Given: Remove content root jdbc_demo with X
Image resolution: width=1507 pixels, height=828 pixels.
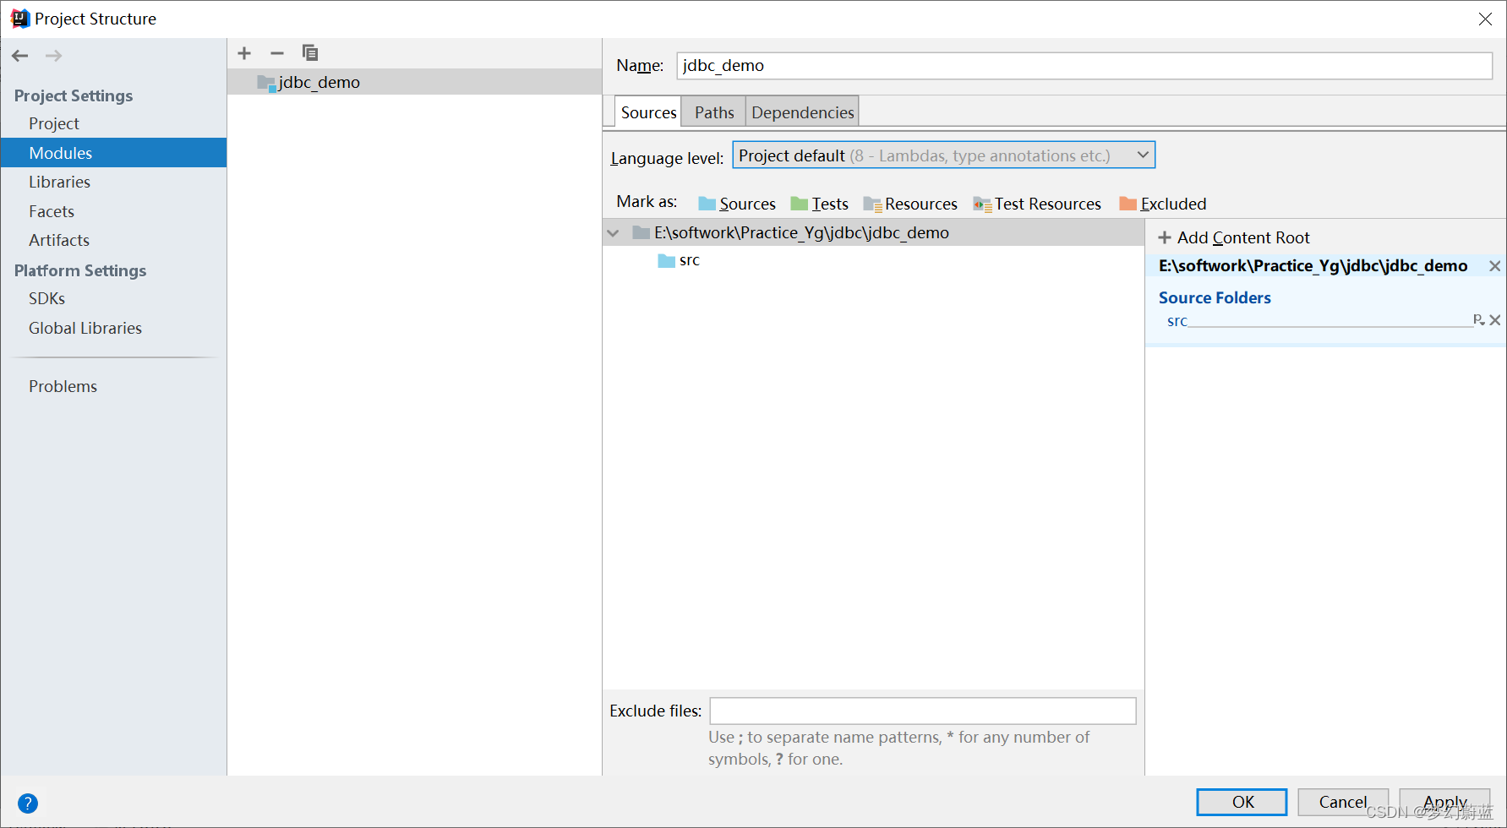Looking at the screenshot, I should [1494, 266].
